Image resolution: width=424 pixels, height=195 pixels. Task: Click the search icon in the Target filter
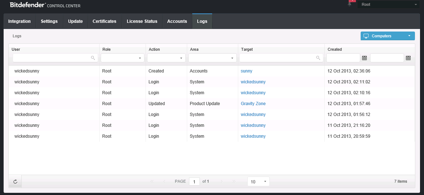318,58
